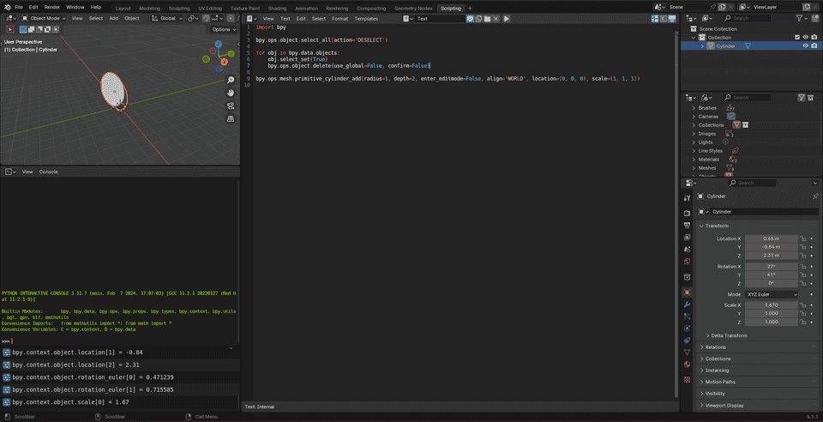
Task: Open the Modifiers wrench properties tab
Action: 687,304
